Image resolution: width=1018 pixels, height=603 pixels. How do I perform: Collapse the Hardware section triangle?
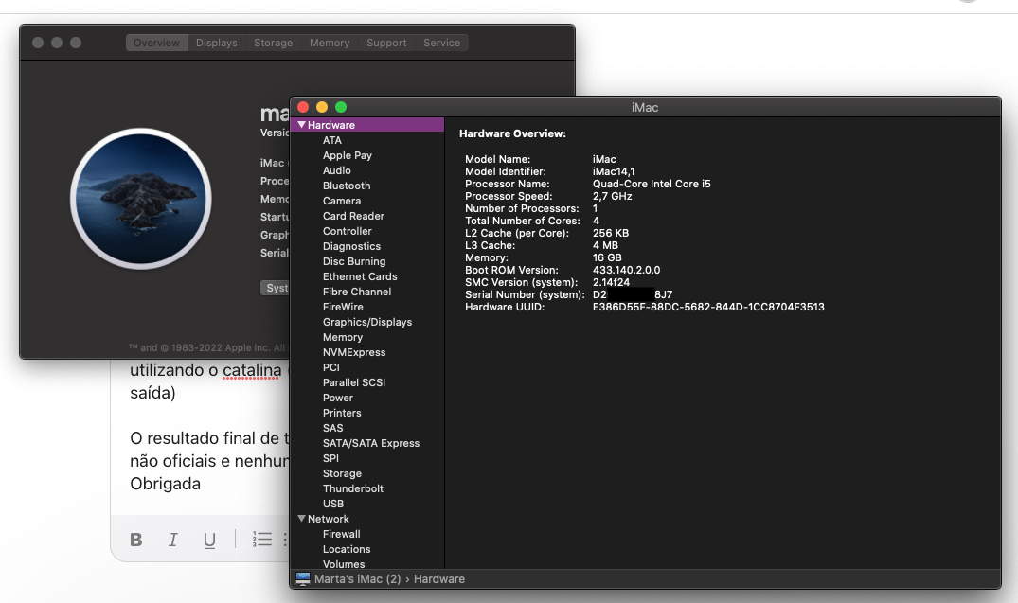tap(302, 125)
